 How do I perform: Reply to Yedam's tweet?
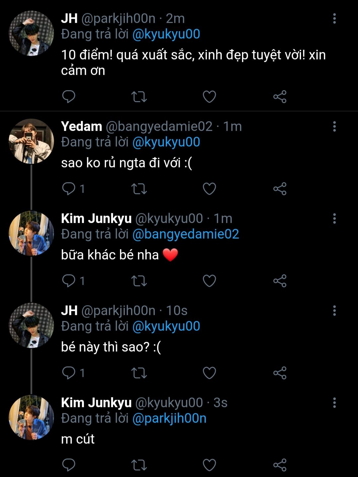click(x=69, y=189)
